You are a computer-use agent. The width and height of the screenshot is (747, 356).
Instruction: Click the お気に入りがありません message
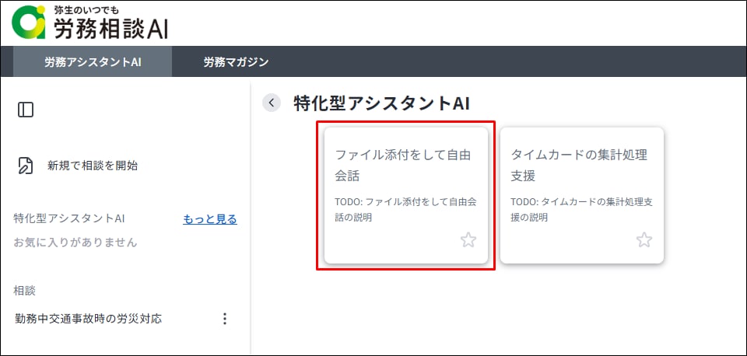(x=75, y=243)
